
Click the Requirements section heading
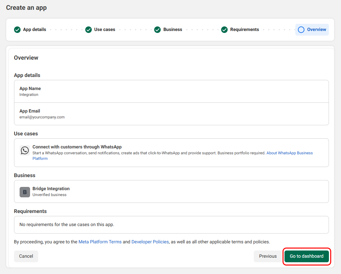(30, 211)
